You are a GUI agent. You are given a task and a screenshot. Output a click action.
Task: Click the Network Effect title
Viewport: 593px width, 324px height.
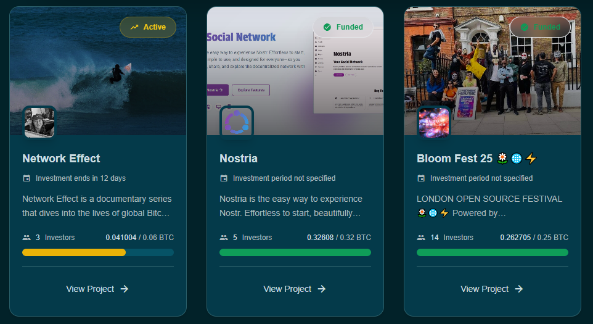pos(61,159)
